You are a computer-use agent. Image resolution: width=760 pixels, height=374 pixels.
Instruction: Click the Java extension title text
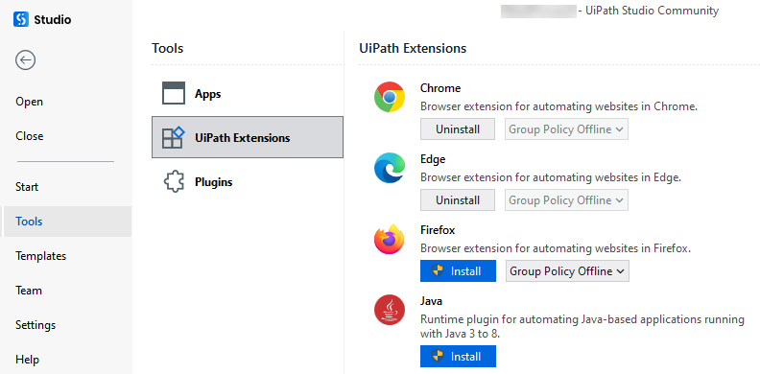432,301
